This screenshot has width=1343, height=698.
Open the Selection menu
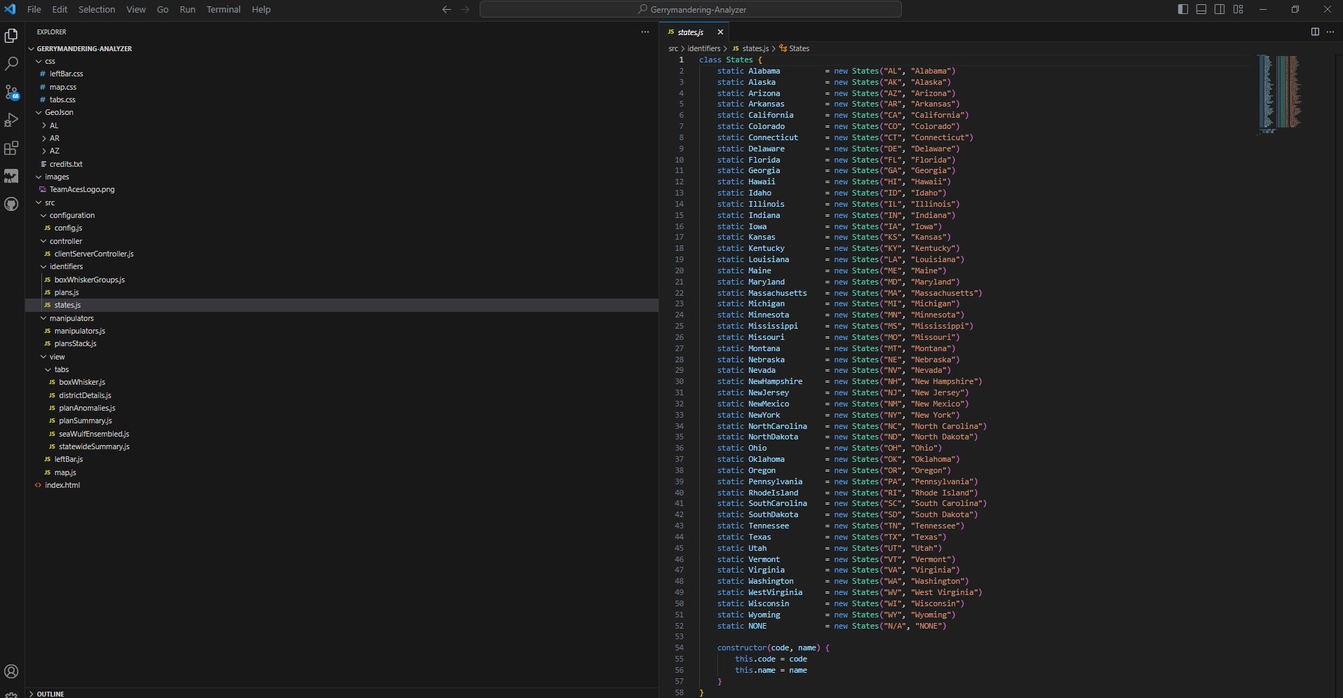[96, 9]
